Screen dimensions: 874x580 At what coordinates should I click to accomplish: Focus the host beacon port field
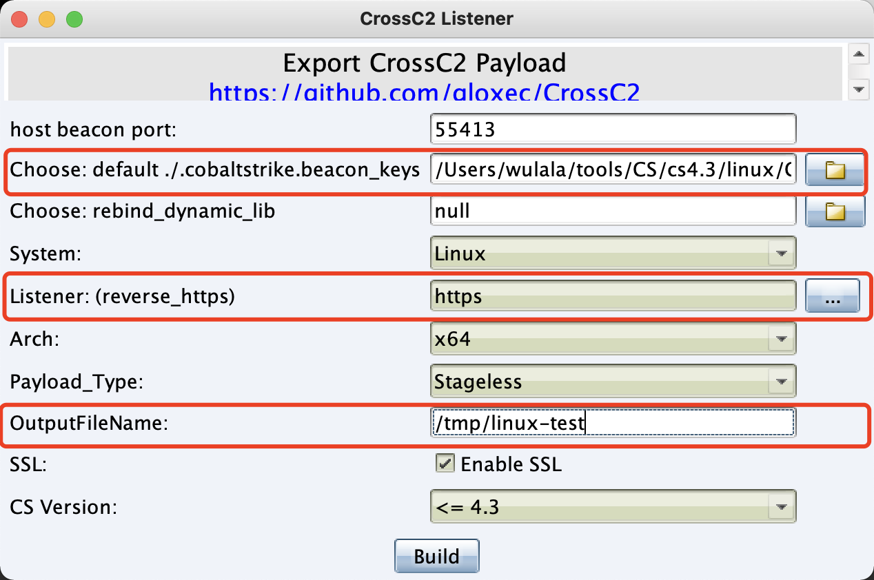(613, 129)
